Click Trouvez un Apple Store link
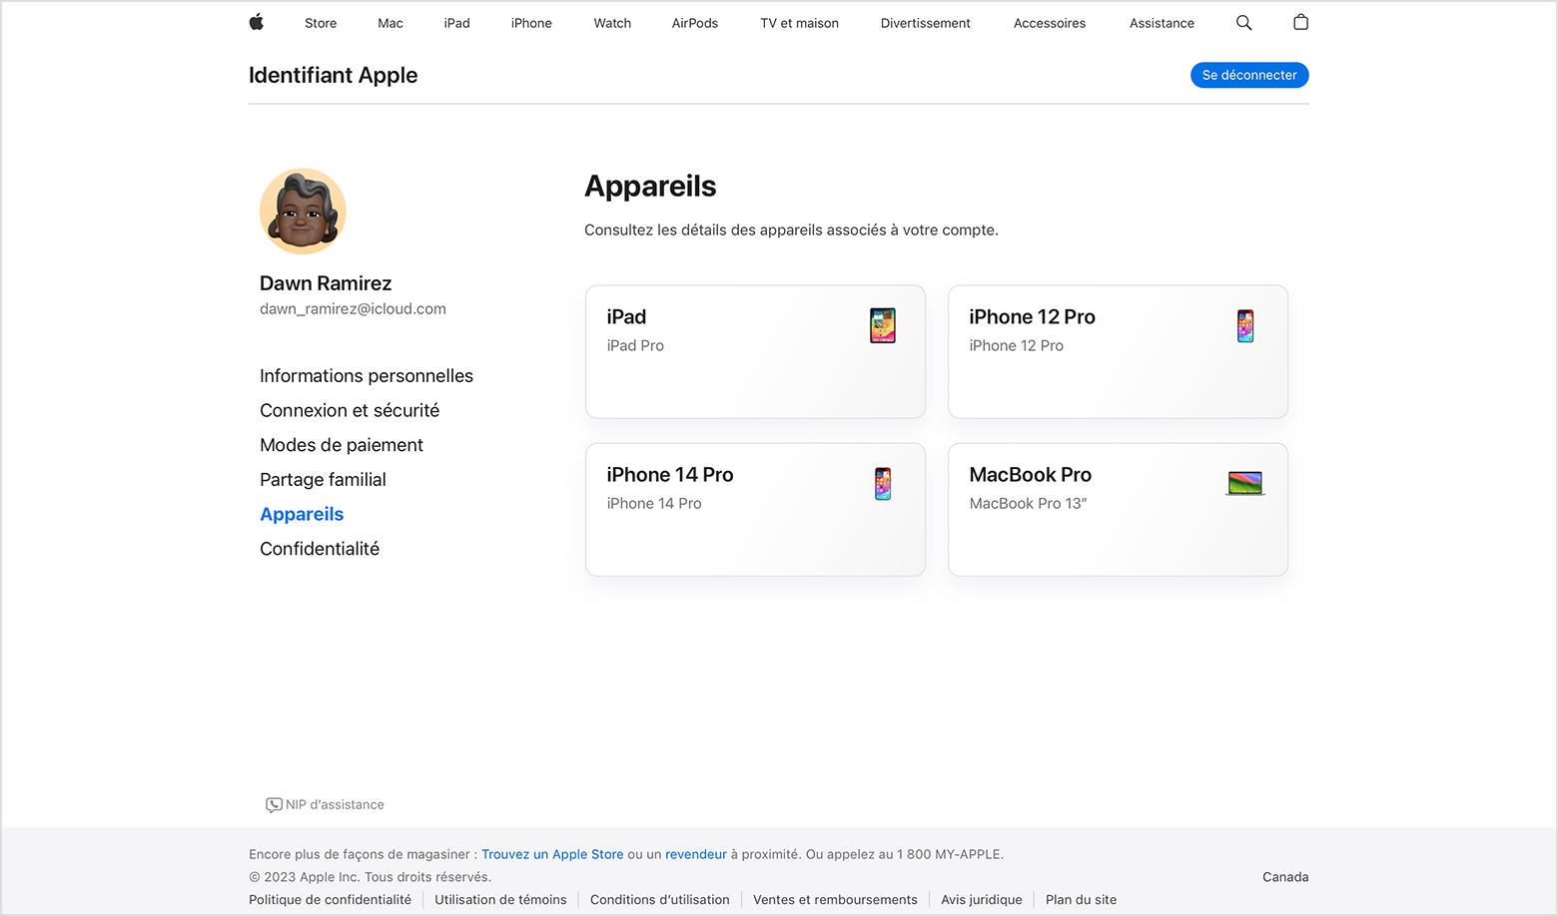The height and width of the screenshot is (916, 1558). 552,854
